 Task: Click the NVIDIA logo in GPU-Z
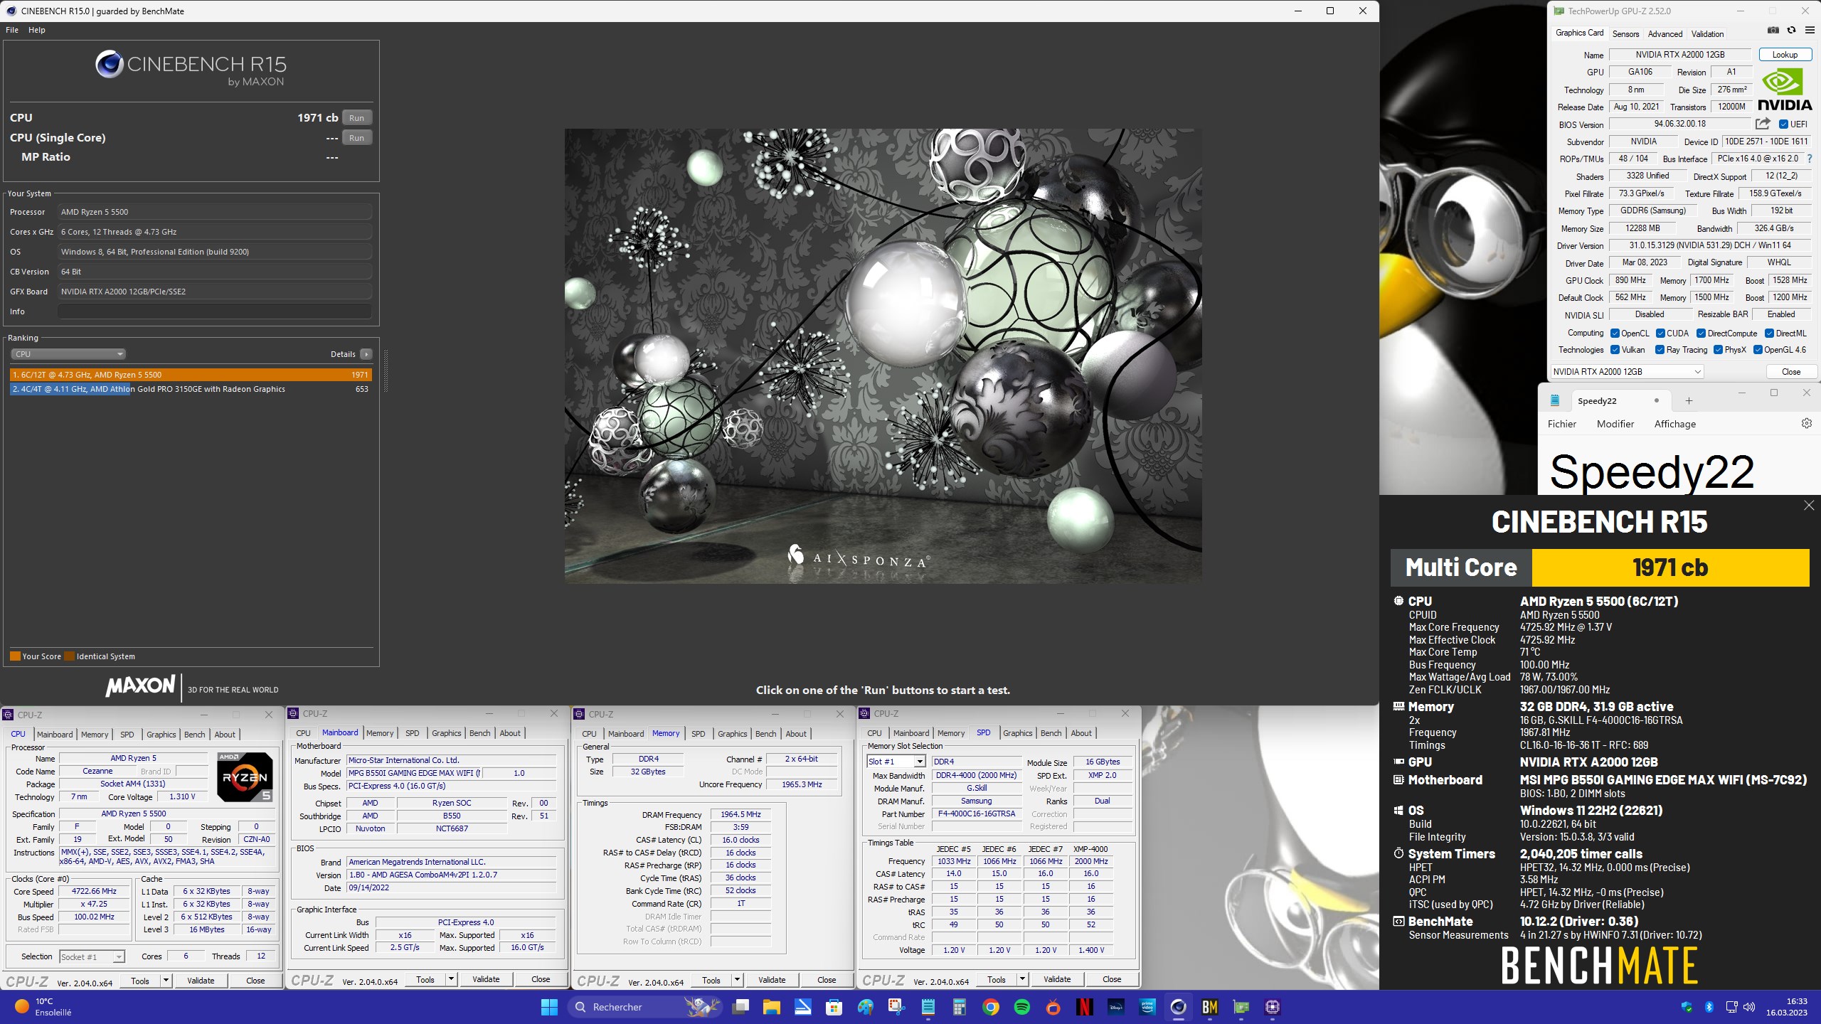[1784, 90]
